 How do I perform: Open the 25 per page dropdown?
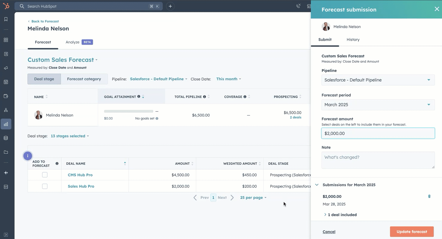253,198
